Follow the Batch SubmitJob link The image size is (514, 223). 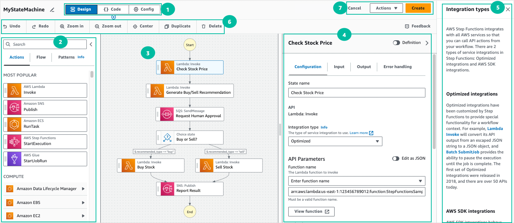463,152
